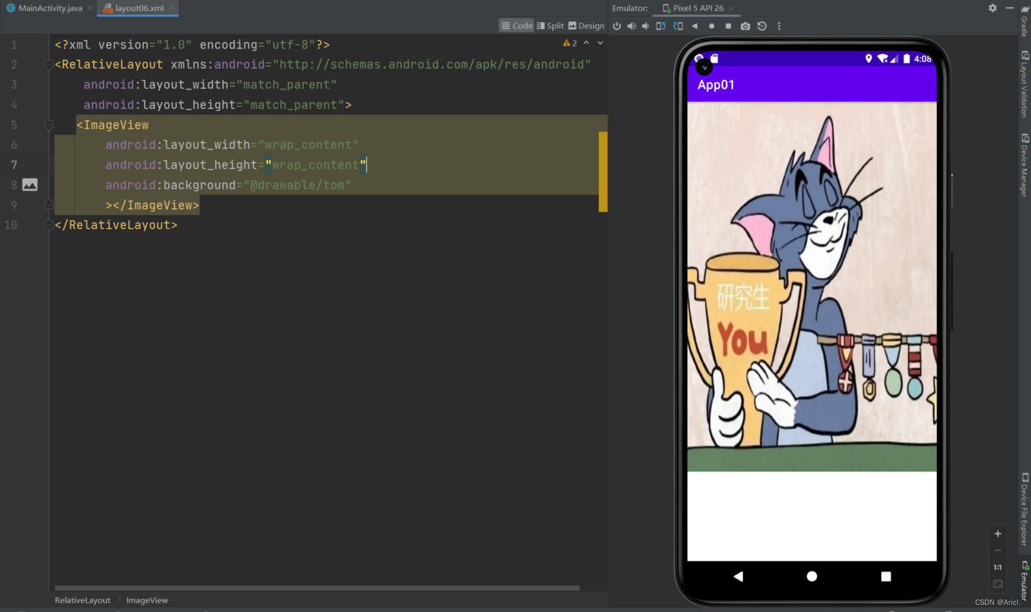The height and width of the screenshot is (612, 1031).
Task: Click emulator Power button icon
Action: [x=617, y=26]
